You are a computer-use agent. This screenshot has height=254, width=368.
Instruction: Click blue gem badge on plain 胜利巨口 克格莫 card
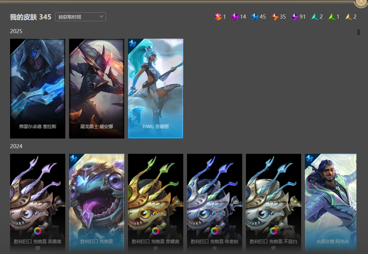pyautogui.click(x=74, y=158)
